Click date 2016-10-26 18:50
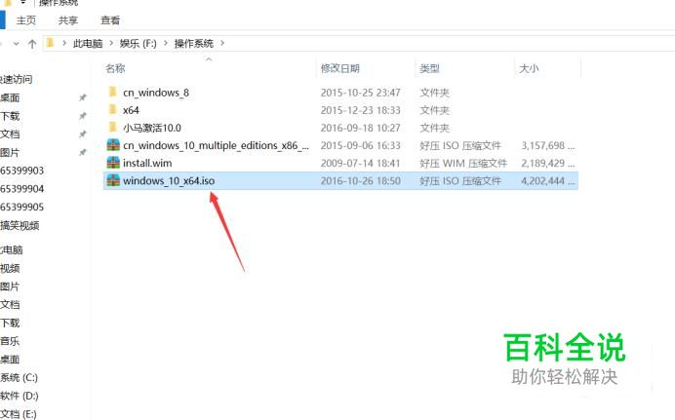Viewport: 675px width, 420px height. pos(361,181)
